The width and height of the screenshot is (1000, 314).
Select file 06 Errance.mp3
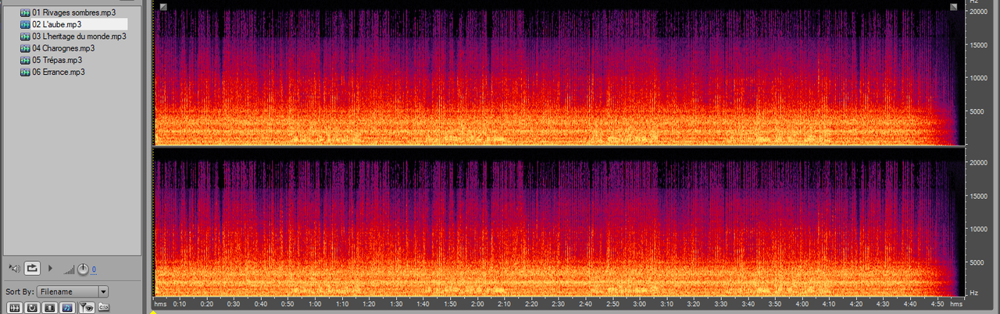[x=59, y=72]
